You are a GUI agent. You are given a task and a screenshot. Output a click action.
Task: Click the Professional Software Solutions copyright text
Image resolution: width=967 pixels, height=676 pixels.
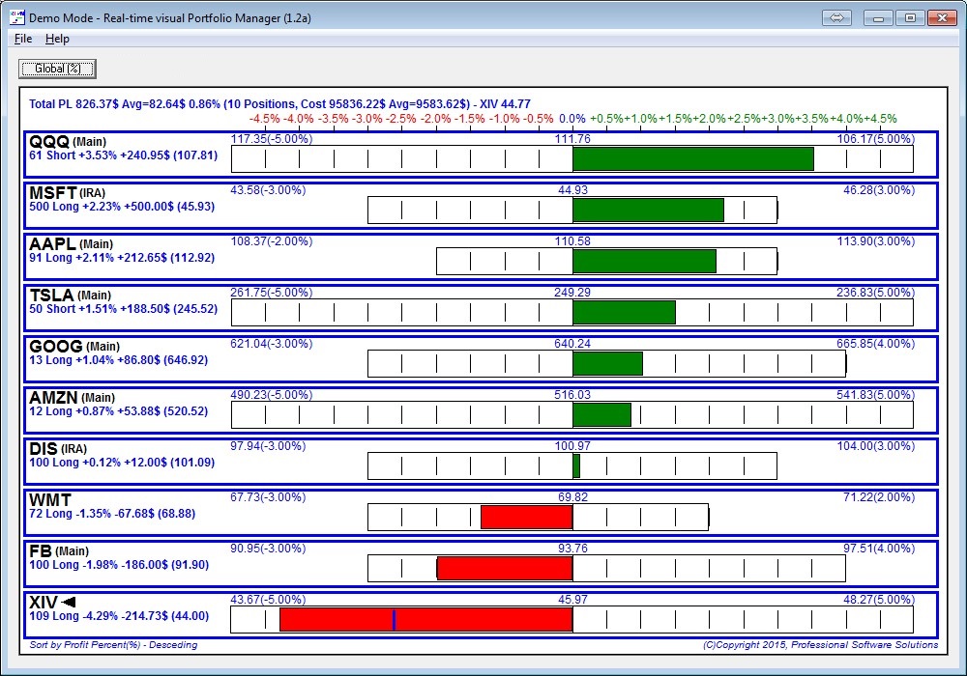point(820,644)
